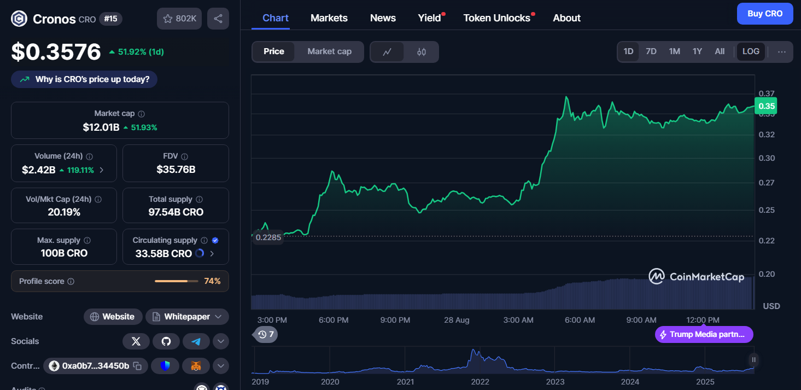
Task: Switch to the Markets tab
Action: (x=329, y=18)
